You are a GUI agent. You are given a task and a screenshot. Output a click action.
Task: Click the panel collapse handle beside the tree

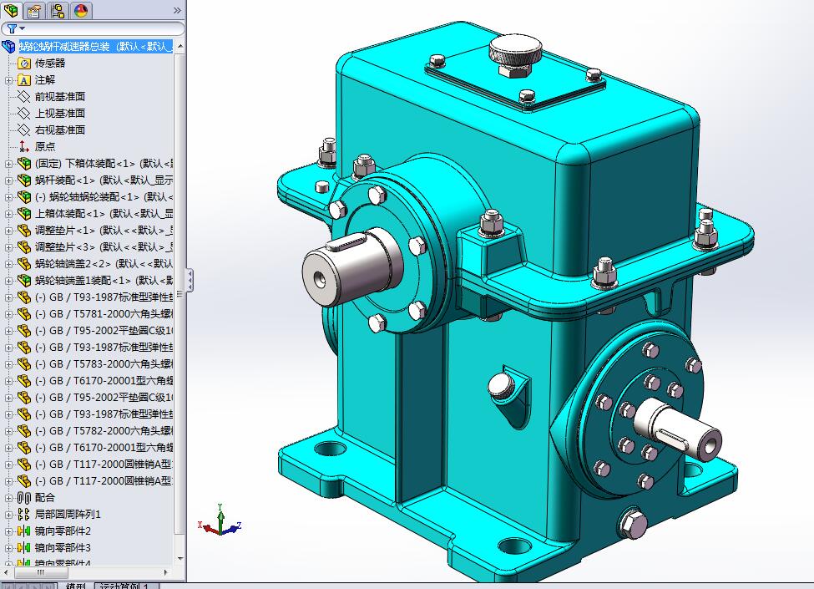pyautogui.click(x=190, y=280)
